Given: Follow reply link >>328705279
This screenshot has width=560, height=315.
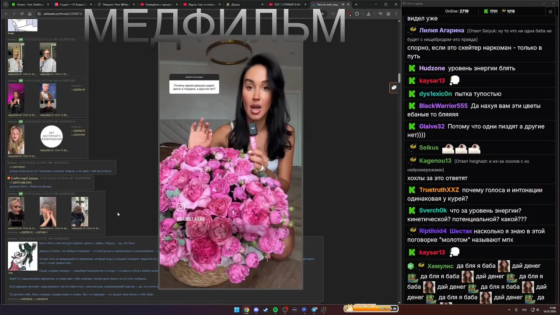Looking at the screenshot, I should click(x=78, y=131).
